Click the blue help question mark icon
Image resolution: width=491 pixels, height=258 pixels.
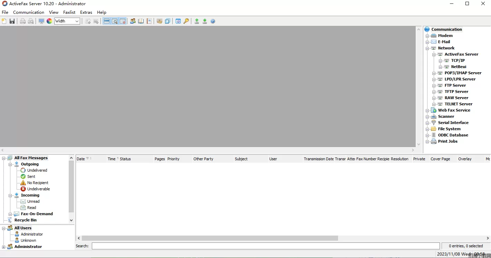[213, 21]
